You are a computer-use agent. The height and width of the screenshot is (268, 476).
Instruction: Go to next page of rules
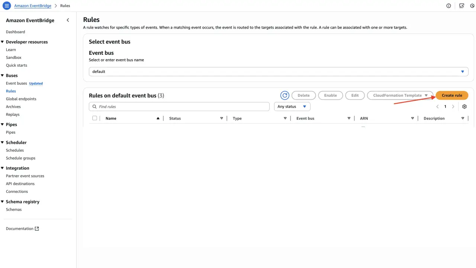[x=453, y=107]
